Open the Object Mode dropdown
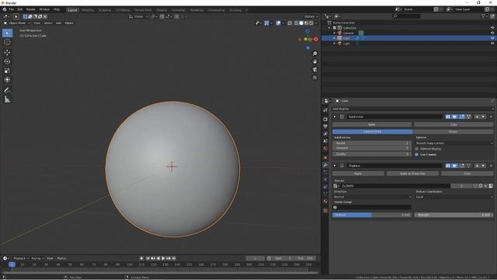This screenshot has width=497, height=280. pyautogui.click(x=16, y=23)
